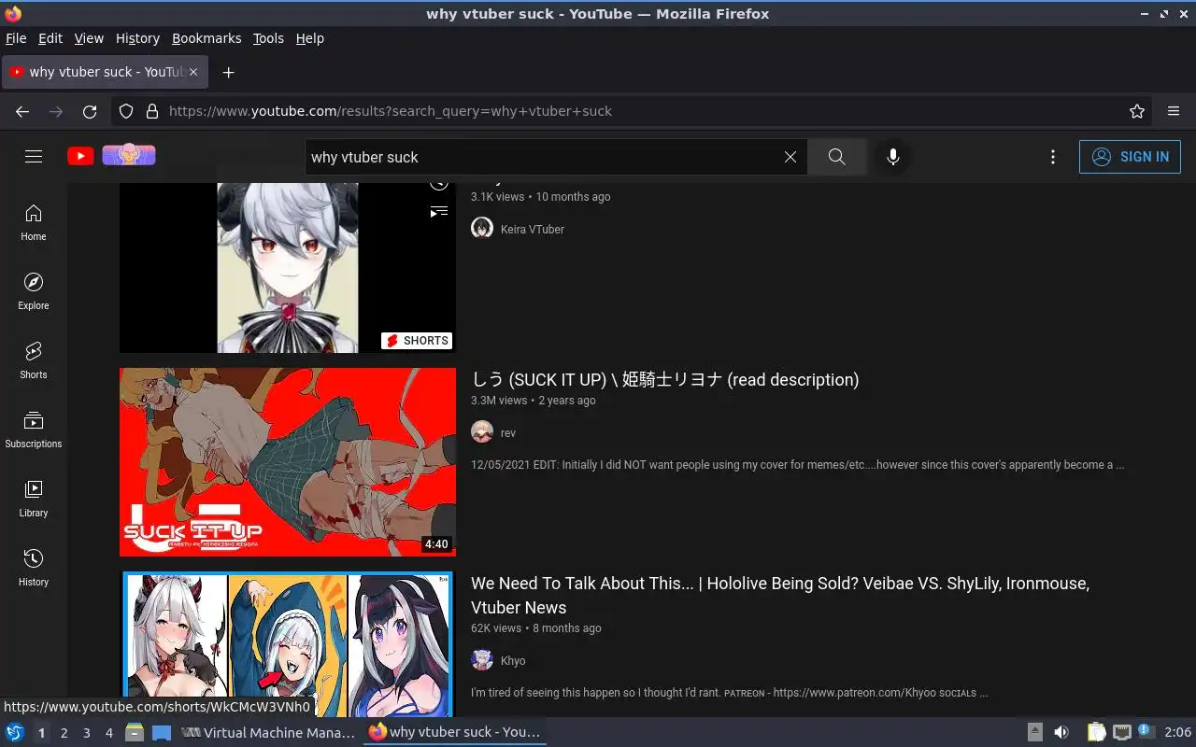
Task: Open Khyo channel avatar
Action: (x=482, y=659)
